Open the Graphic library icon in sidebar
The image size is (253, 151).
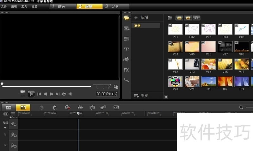(126, 60)
